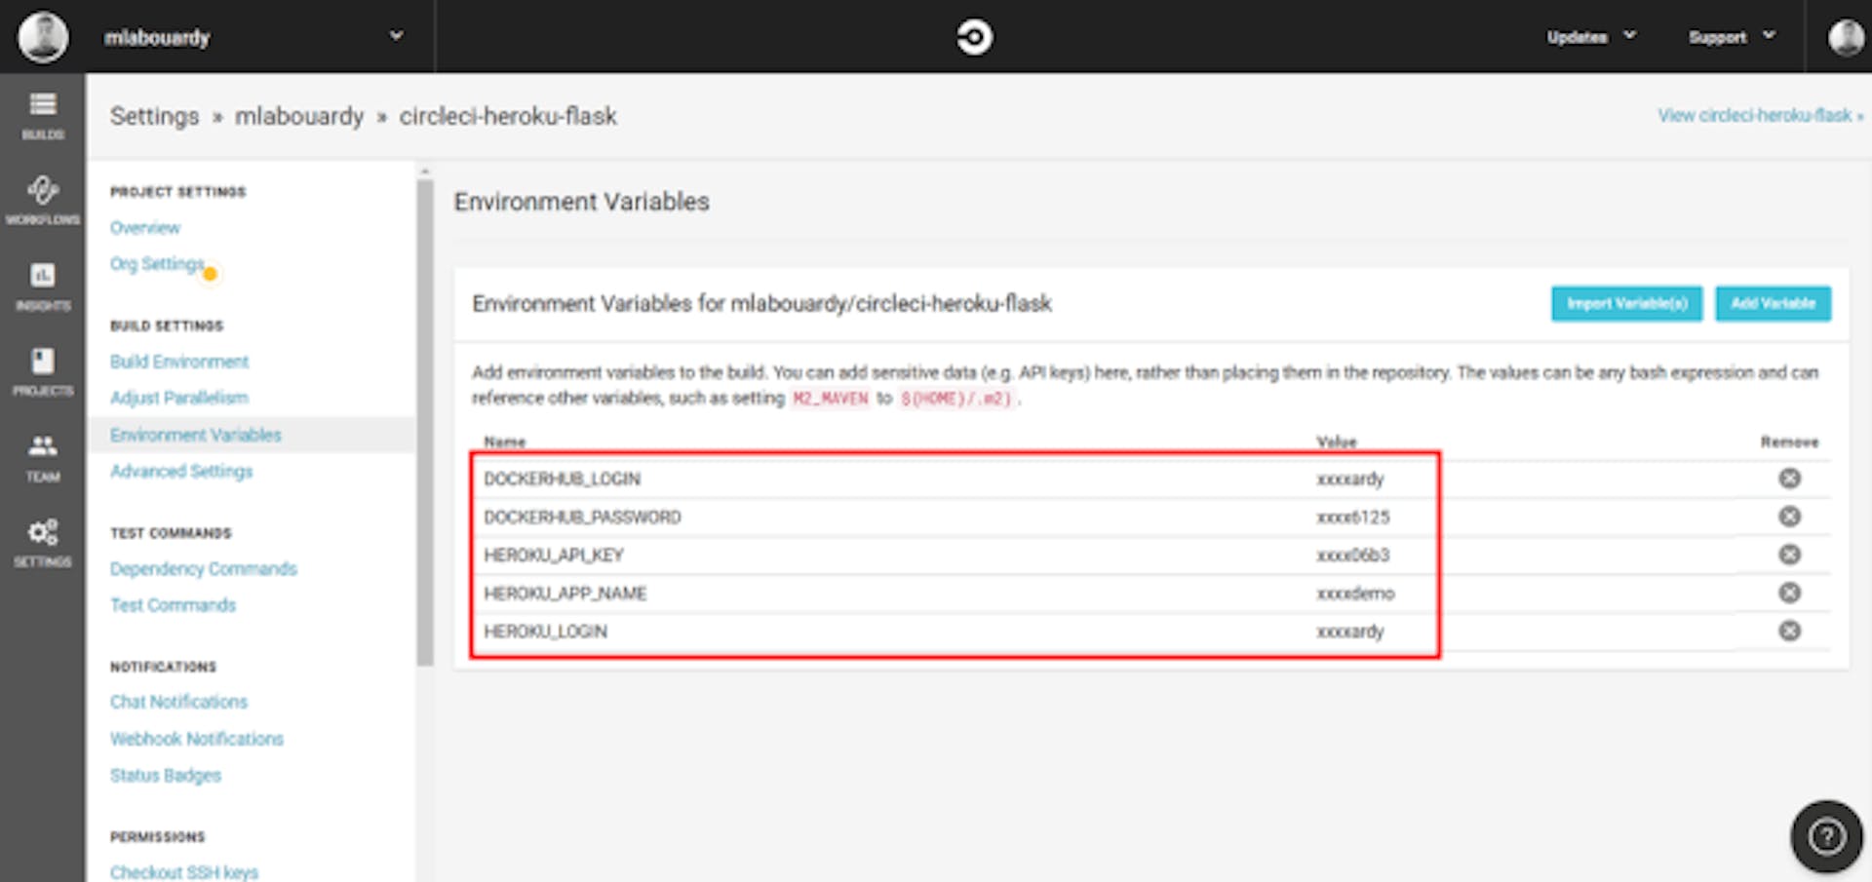Click the CircleCI logo in header
This screenshot has height=882, width=1872.
coord(974,37)
